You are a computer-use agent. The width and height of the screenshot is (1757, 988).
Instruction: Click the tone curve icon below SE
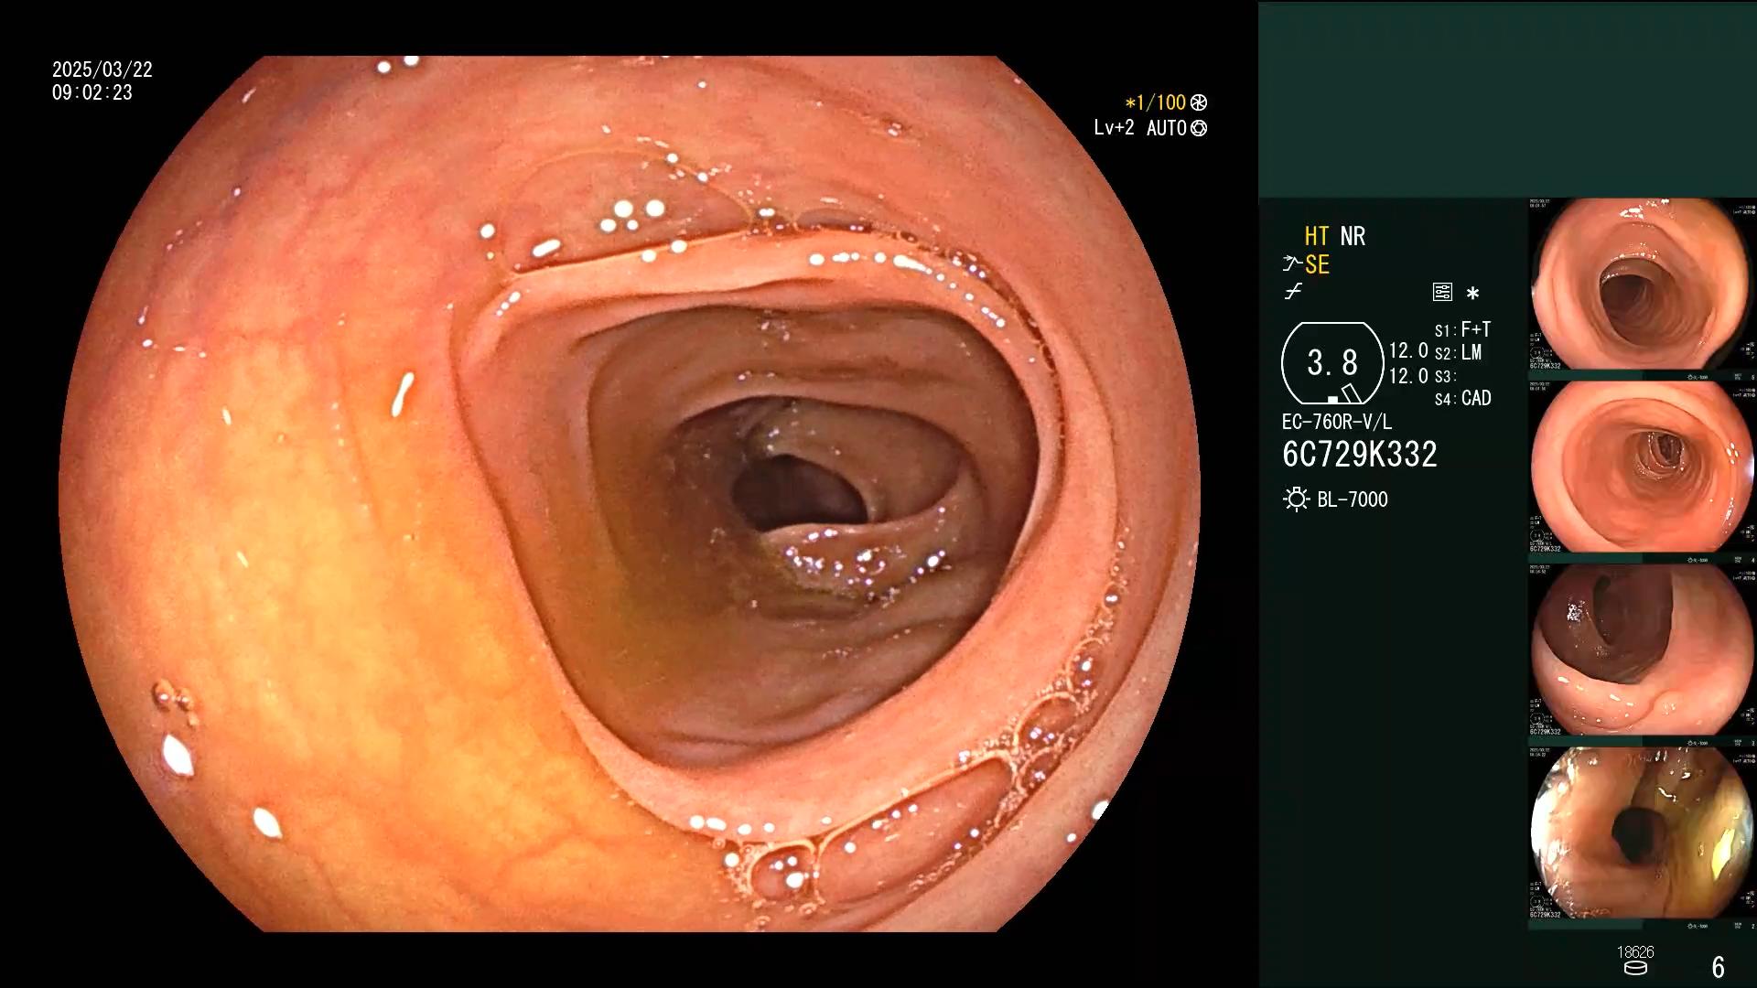pyautogui.click(x=1292, y=292)
